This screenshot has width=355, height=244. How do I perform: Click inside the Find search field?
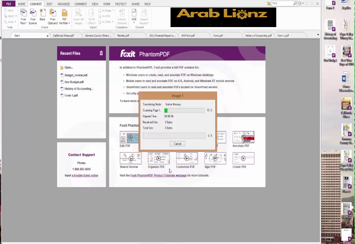282,3
